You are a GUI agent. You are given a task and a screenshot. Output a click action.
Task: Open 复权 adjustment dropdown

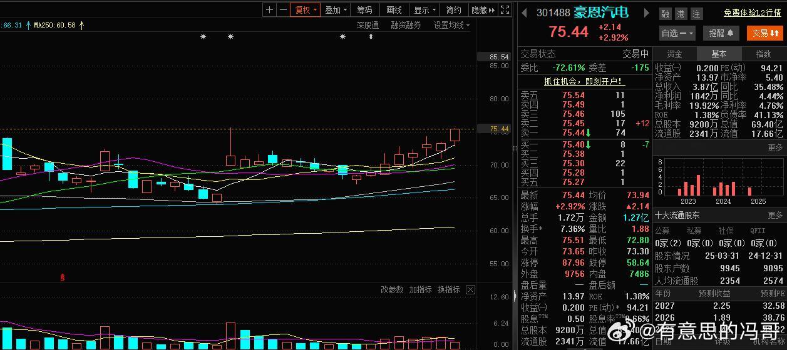pyautogui.click(x=306, y=10)
